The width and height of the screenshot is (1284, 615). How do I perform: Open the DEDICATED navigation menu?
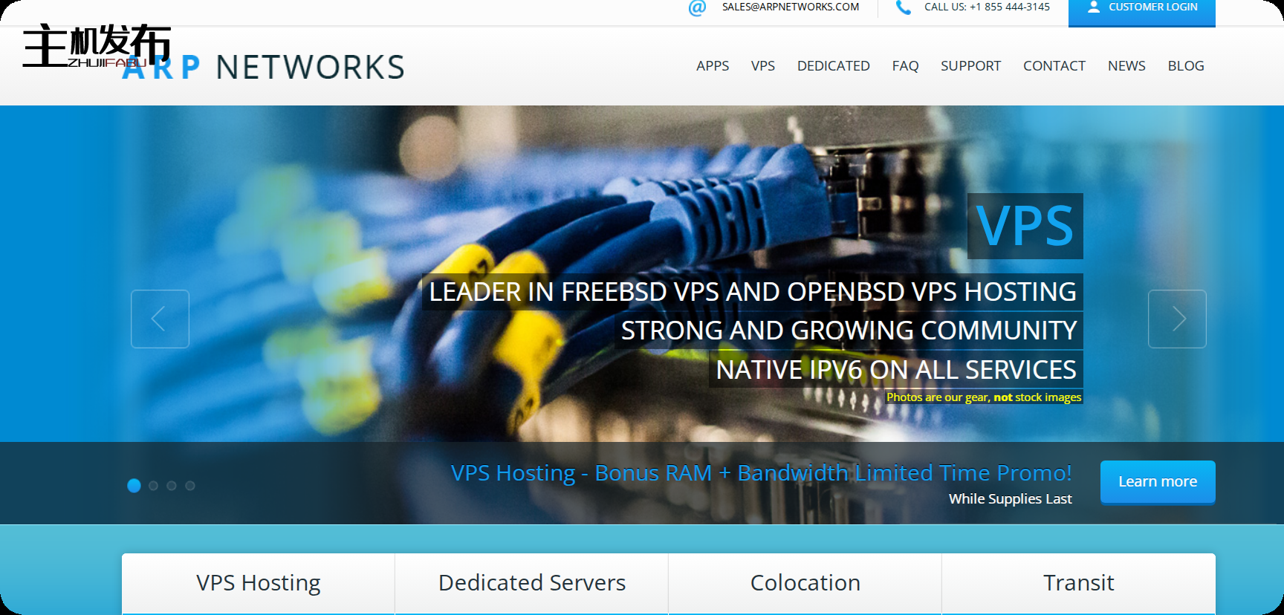[x=833, y=66]
